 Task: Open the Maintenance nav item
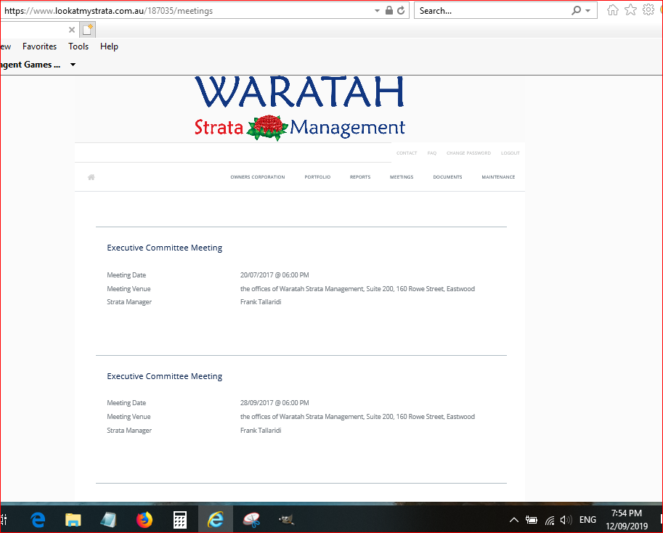pos(498,177)
